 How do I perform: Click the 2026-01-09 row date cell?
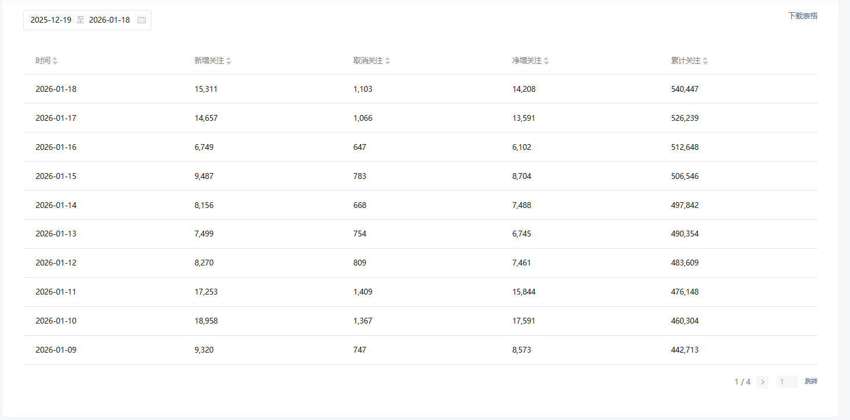click(x=56, y=350)
